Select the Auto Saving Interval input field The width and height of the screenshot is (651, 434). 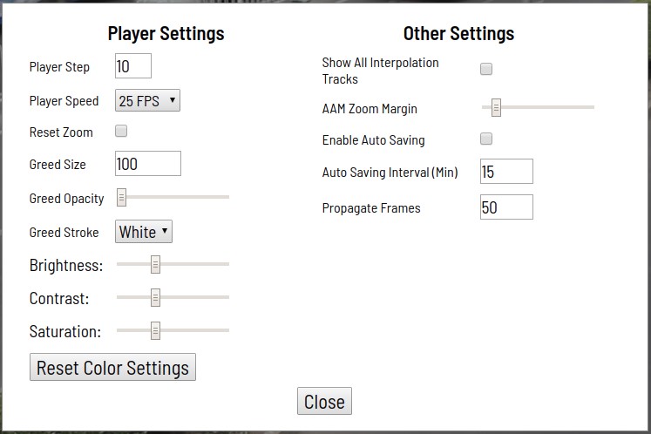click(506, 171)
